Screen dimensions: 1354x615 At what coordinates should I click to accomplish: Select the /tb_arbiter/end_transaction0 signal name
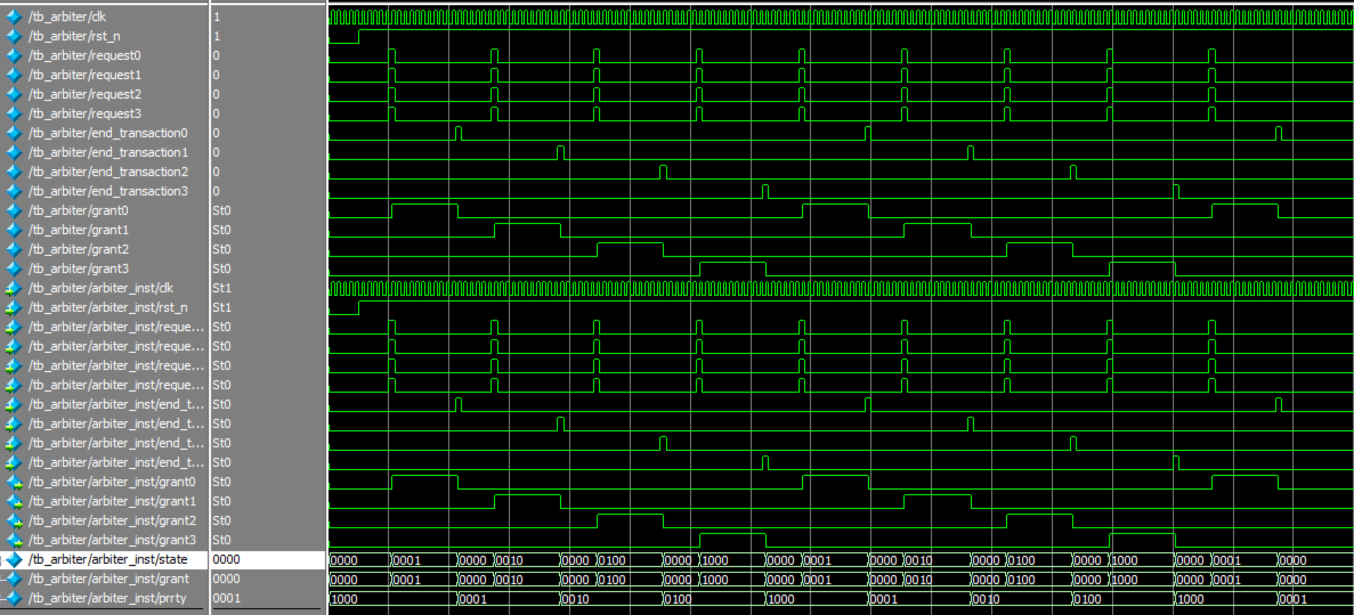click(108, 133)
